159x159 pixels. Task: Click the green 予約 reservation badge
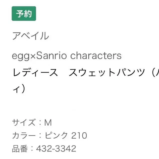tap(24, 14)
